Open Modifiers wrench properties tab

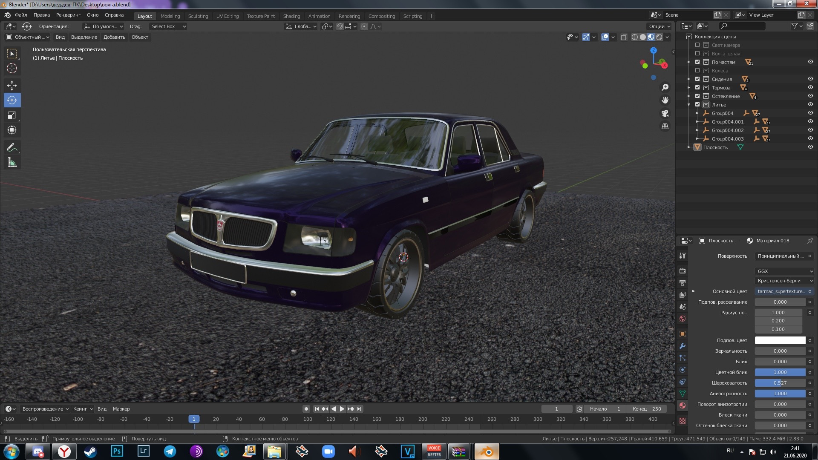(683, 346)
